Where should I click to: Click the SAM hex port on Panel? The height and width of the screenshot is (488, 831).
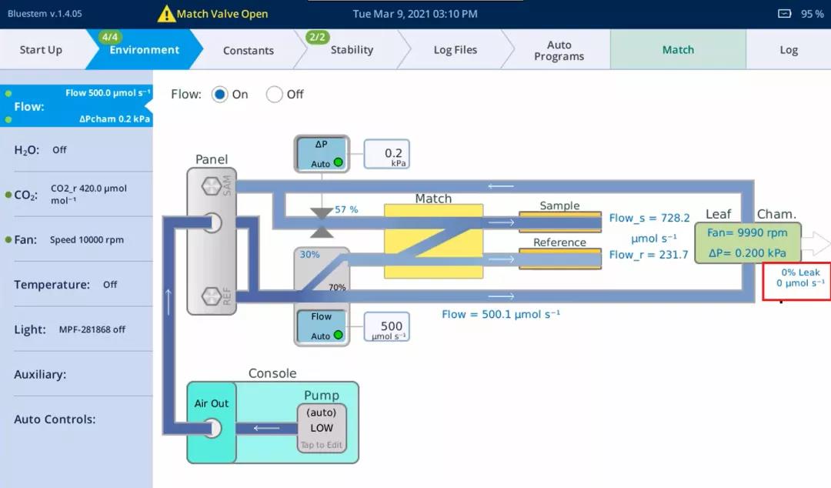[x=211, y=186]
